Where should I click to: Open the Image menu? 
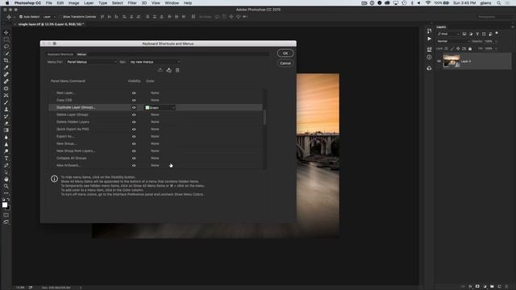[73, 3]
